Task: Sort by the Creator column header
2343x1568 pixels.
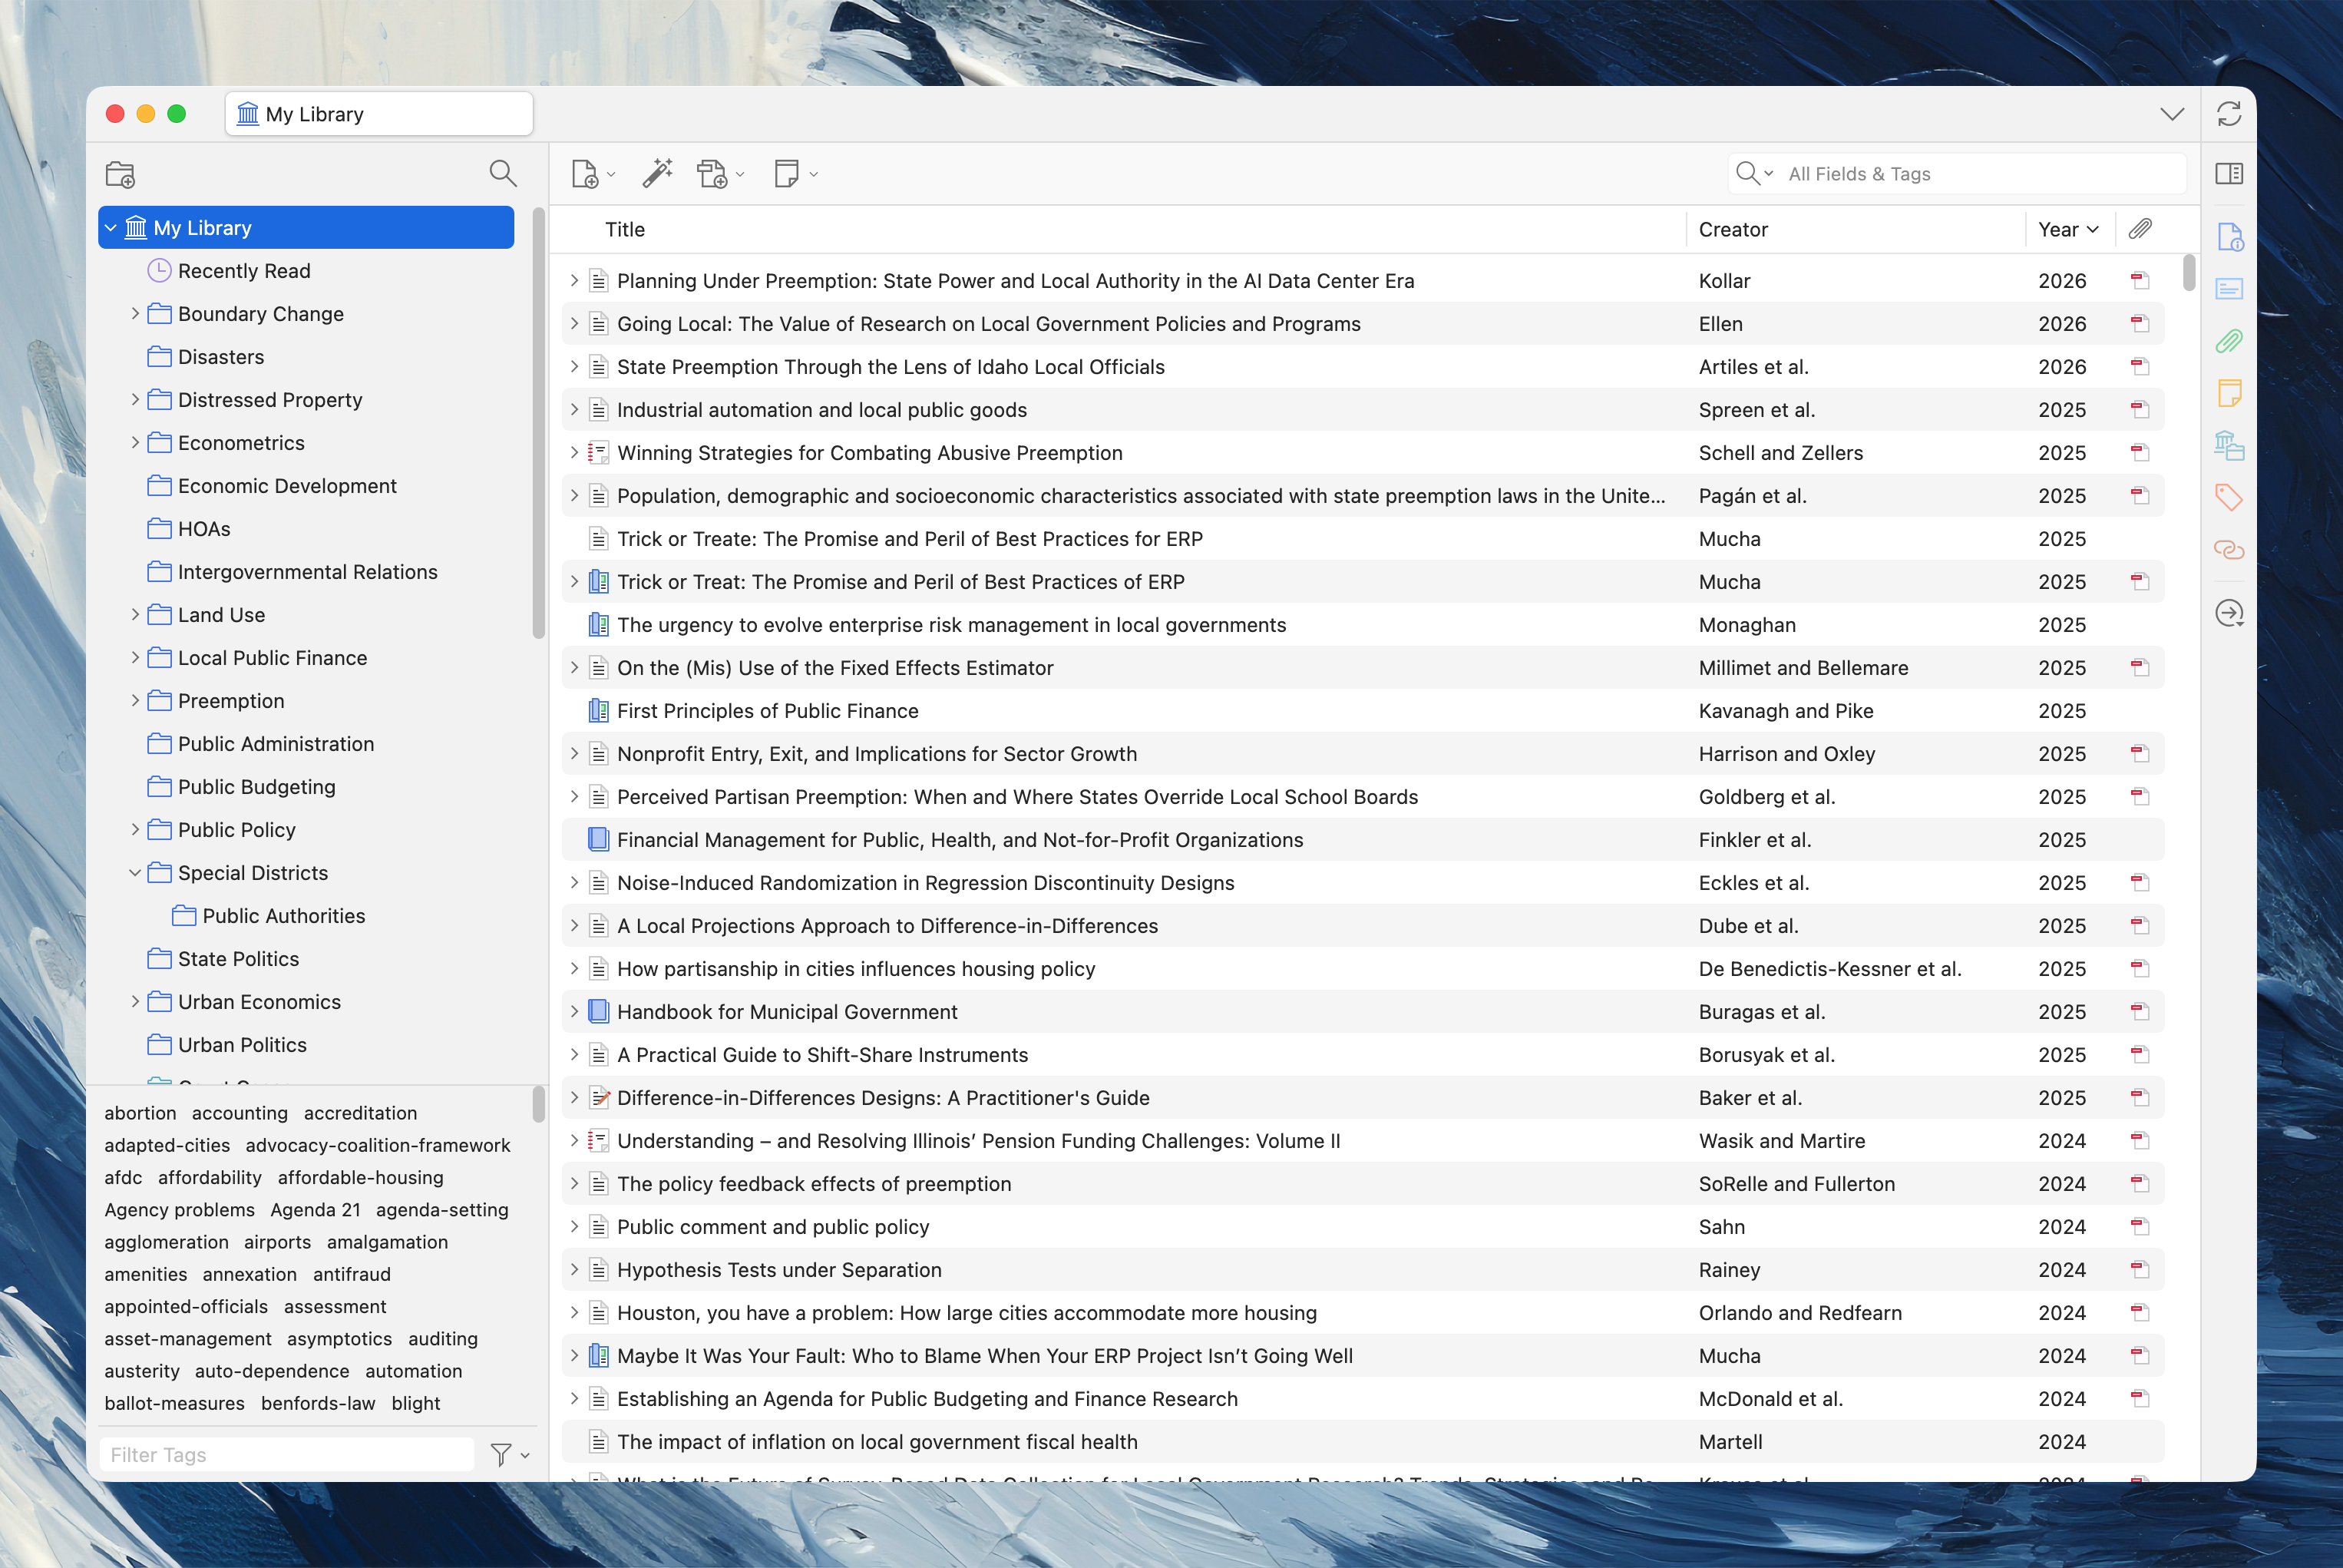Action: tap(1733, 229)
